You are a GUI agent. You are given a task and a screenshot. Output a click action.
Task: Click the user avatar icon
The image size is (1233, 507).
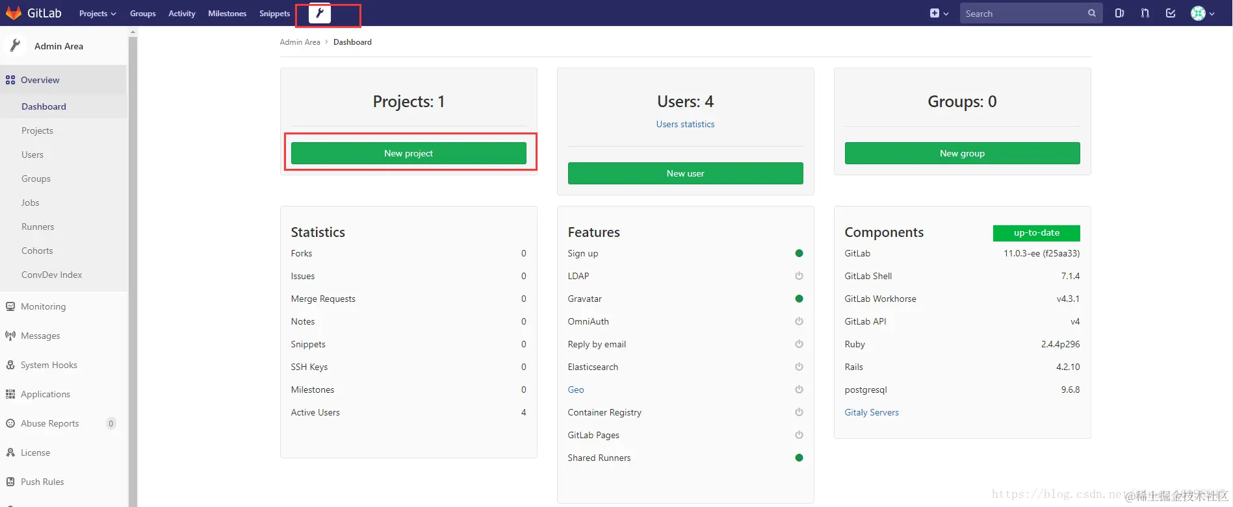click(1198, 13)
